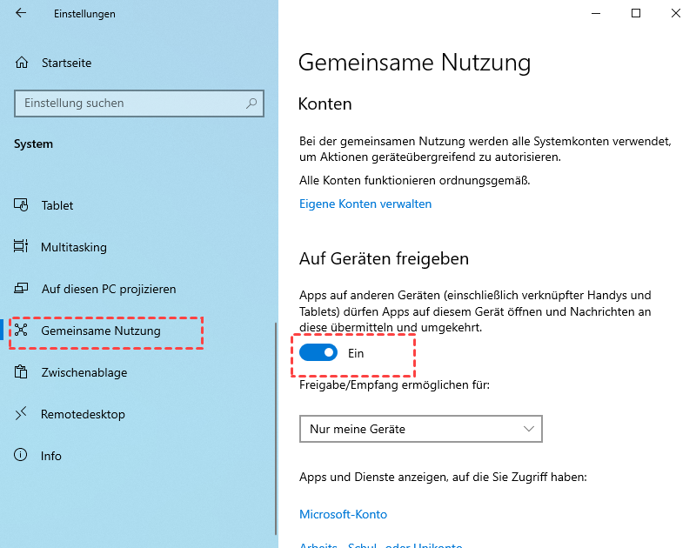Click the Gemeinsame Nutzung share icon
Image resolution: width=696 pixels, height=548 pixels.
[22, 331]
